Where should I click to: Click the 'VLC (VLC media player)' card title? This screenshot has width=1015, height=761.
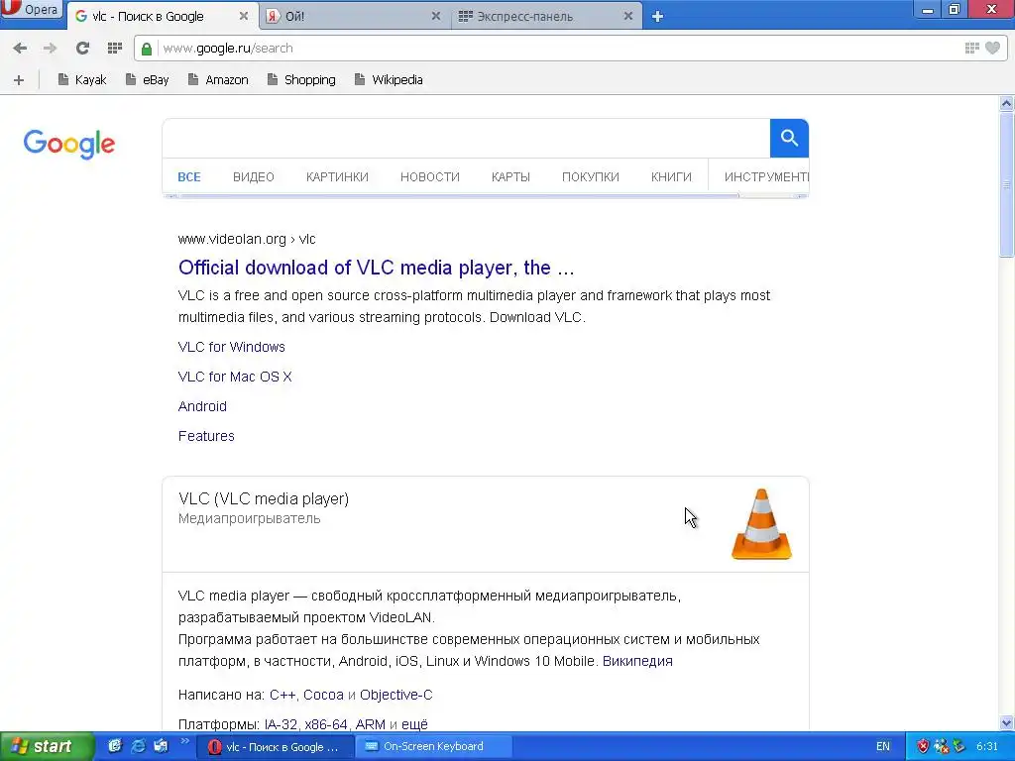pos(264,499)
